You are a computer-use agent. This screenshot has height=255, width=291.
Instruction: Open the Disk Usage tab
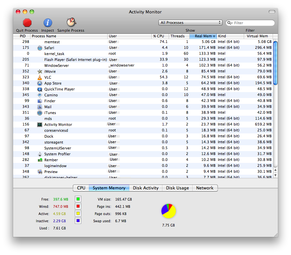pyautogui.click(x=177, y=188)
